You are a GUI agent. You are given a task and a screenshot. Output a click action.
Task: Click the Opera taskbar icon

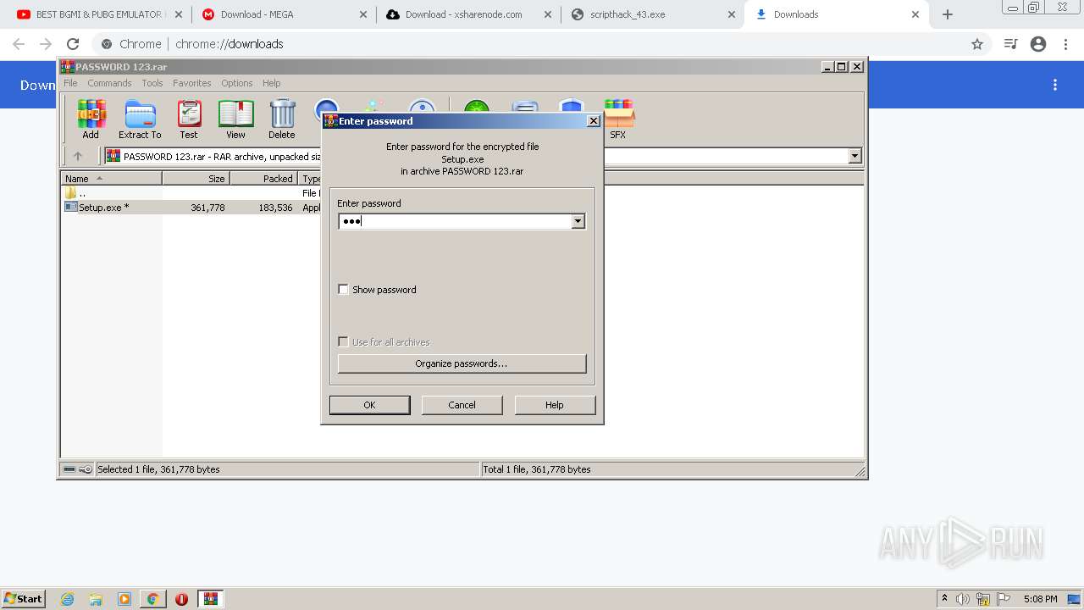181,599
